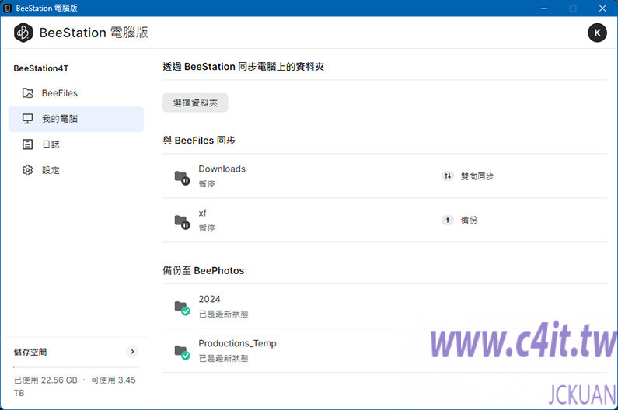
Task: Click the BeeFiles folder icon in sidebar
Action: [27, 93]
